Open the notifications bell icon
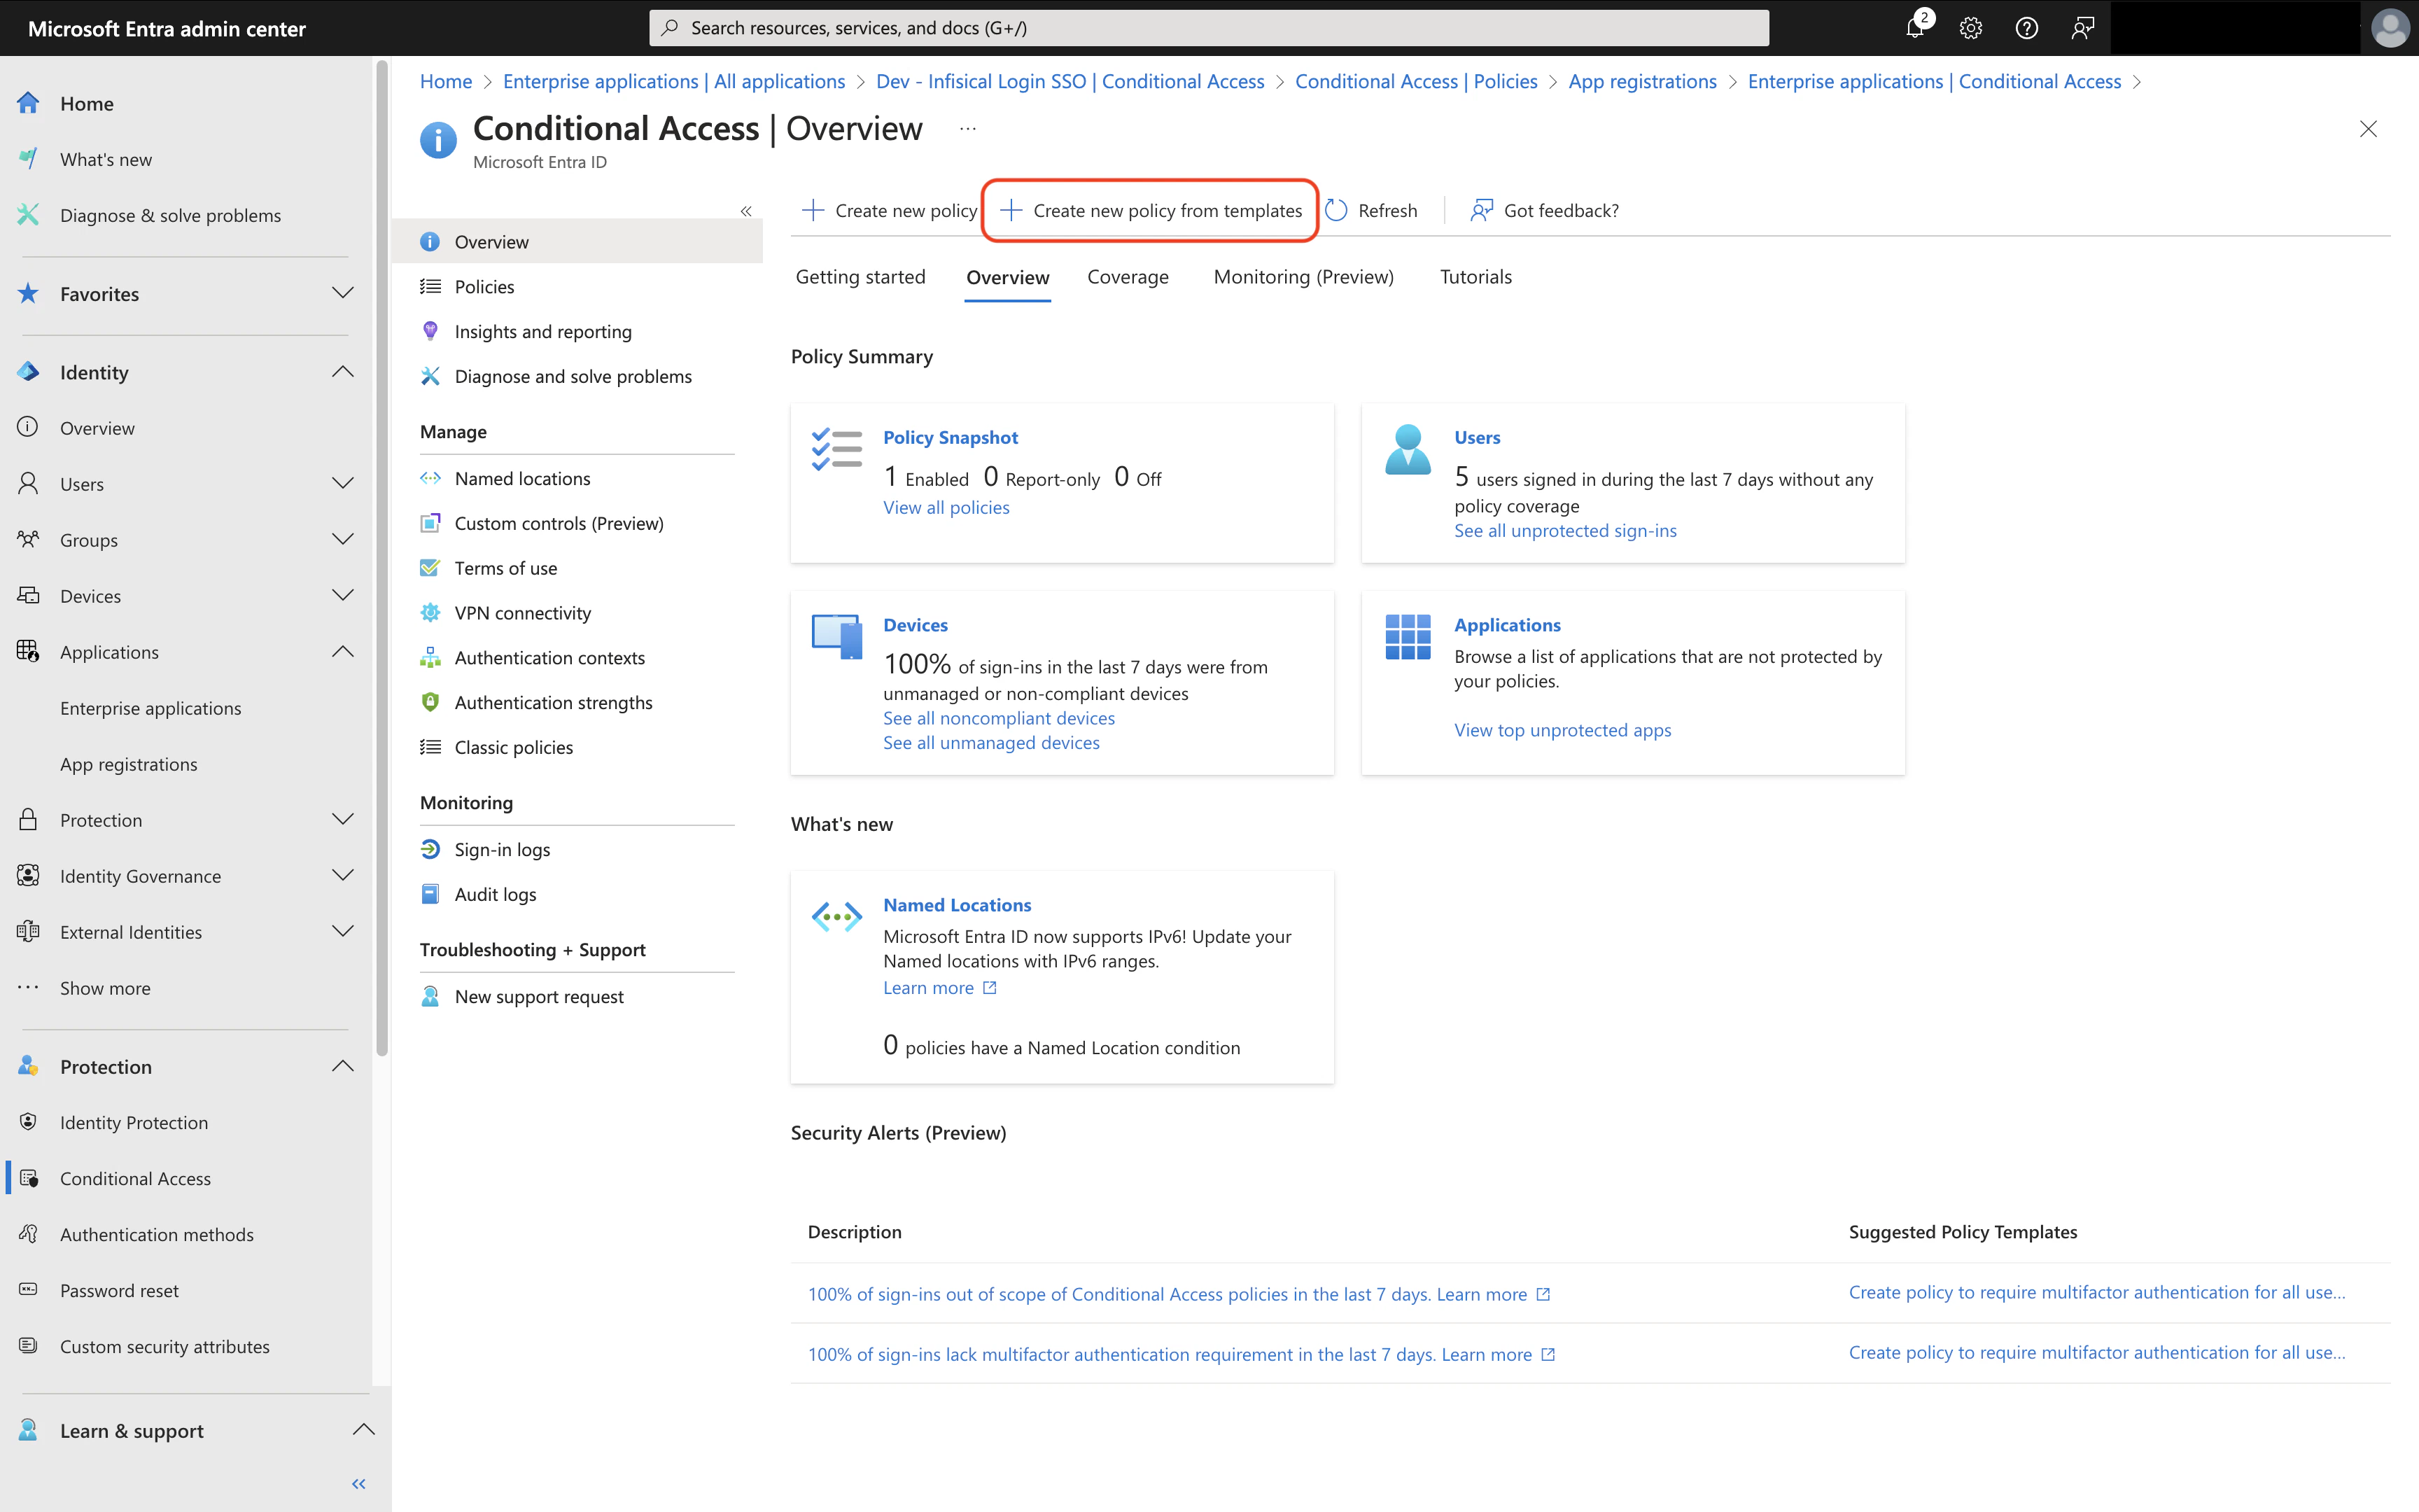The width and height of the screenshot is (2419, 1512). 1915,28
